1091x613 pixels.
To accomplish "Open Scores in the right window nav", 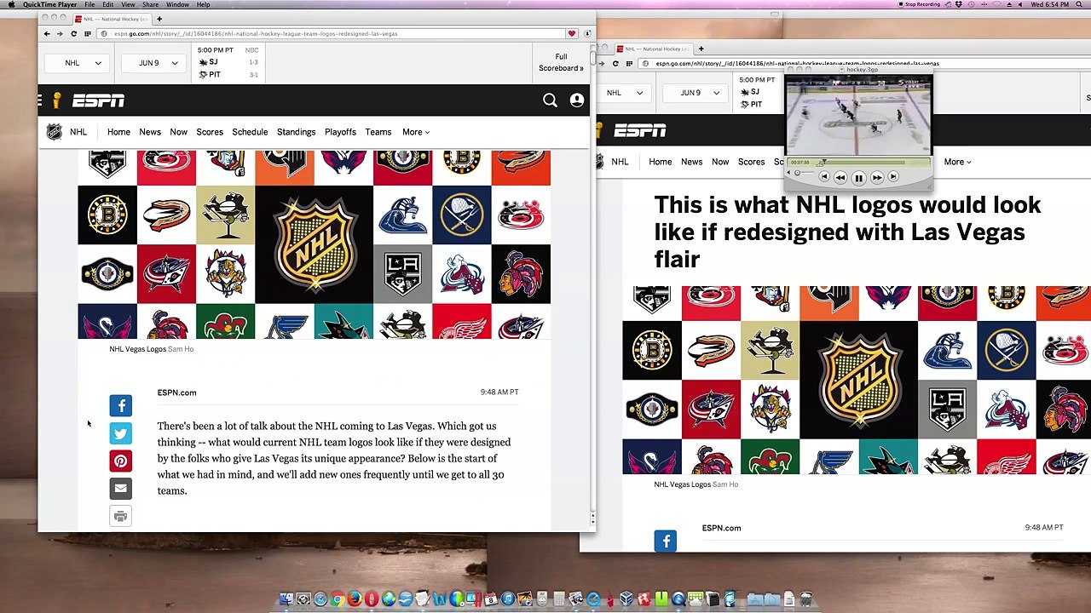I will pos(751,162).
